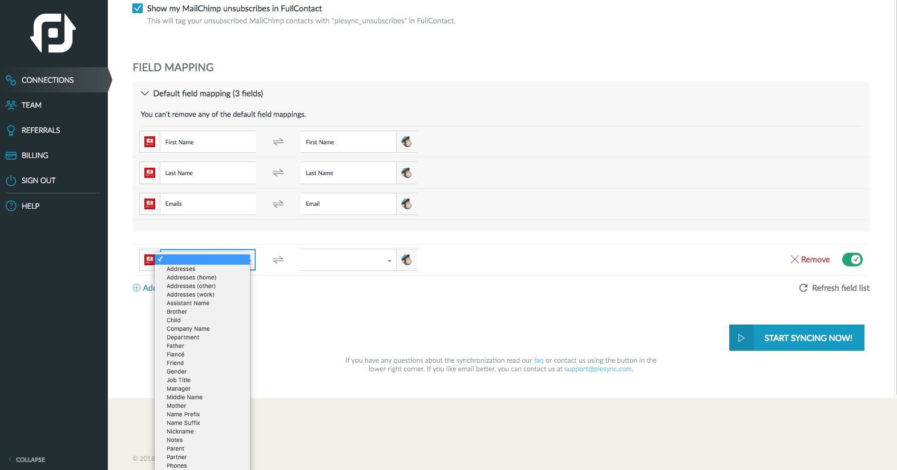The height and width of the screenshot is (470, 897).
Task: Choose Phones at list bottom
Action: pyautogui.click(x=203, y=465)
